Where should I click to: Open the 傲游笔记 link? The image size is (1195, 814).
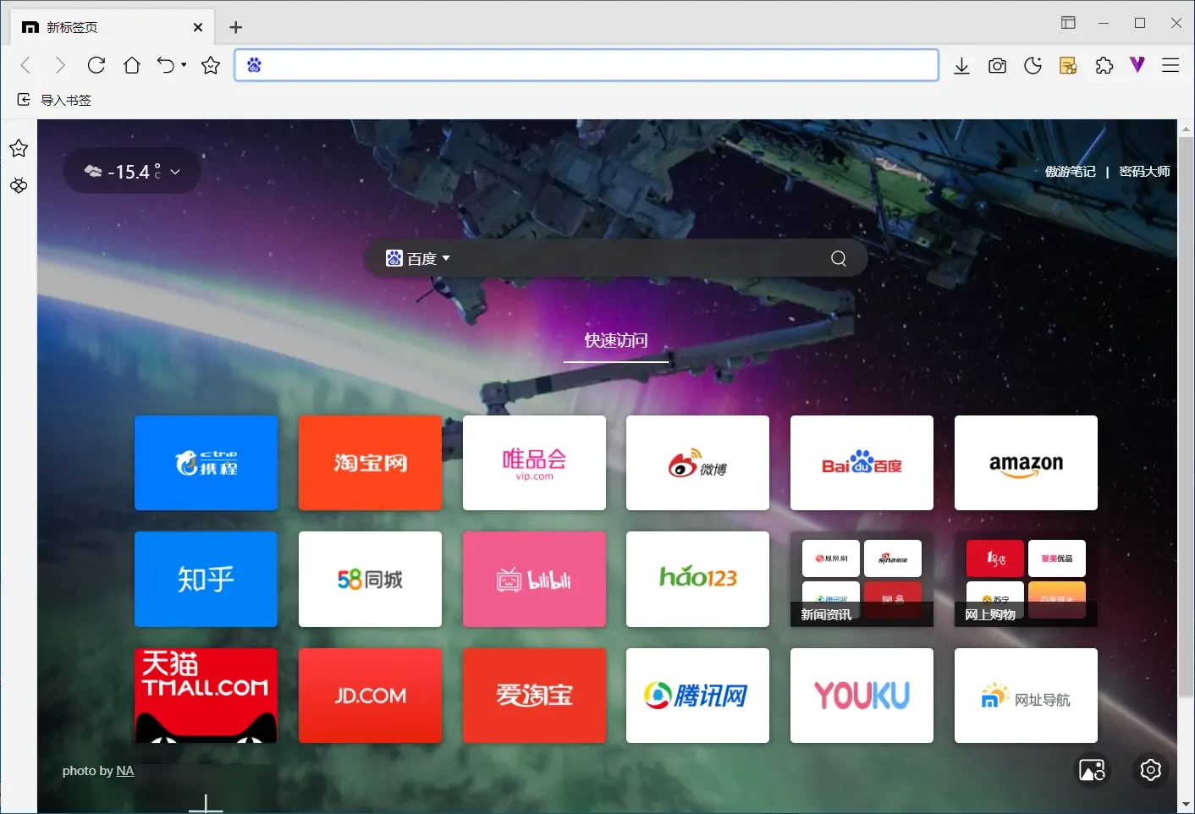click(x=1070, y=172)
